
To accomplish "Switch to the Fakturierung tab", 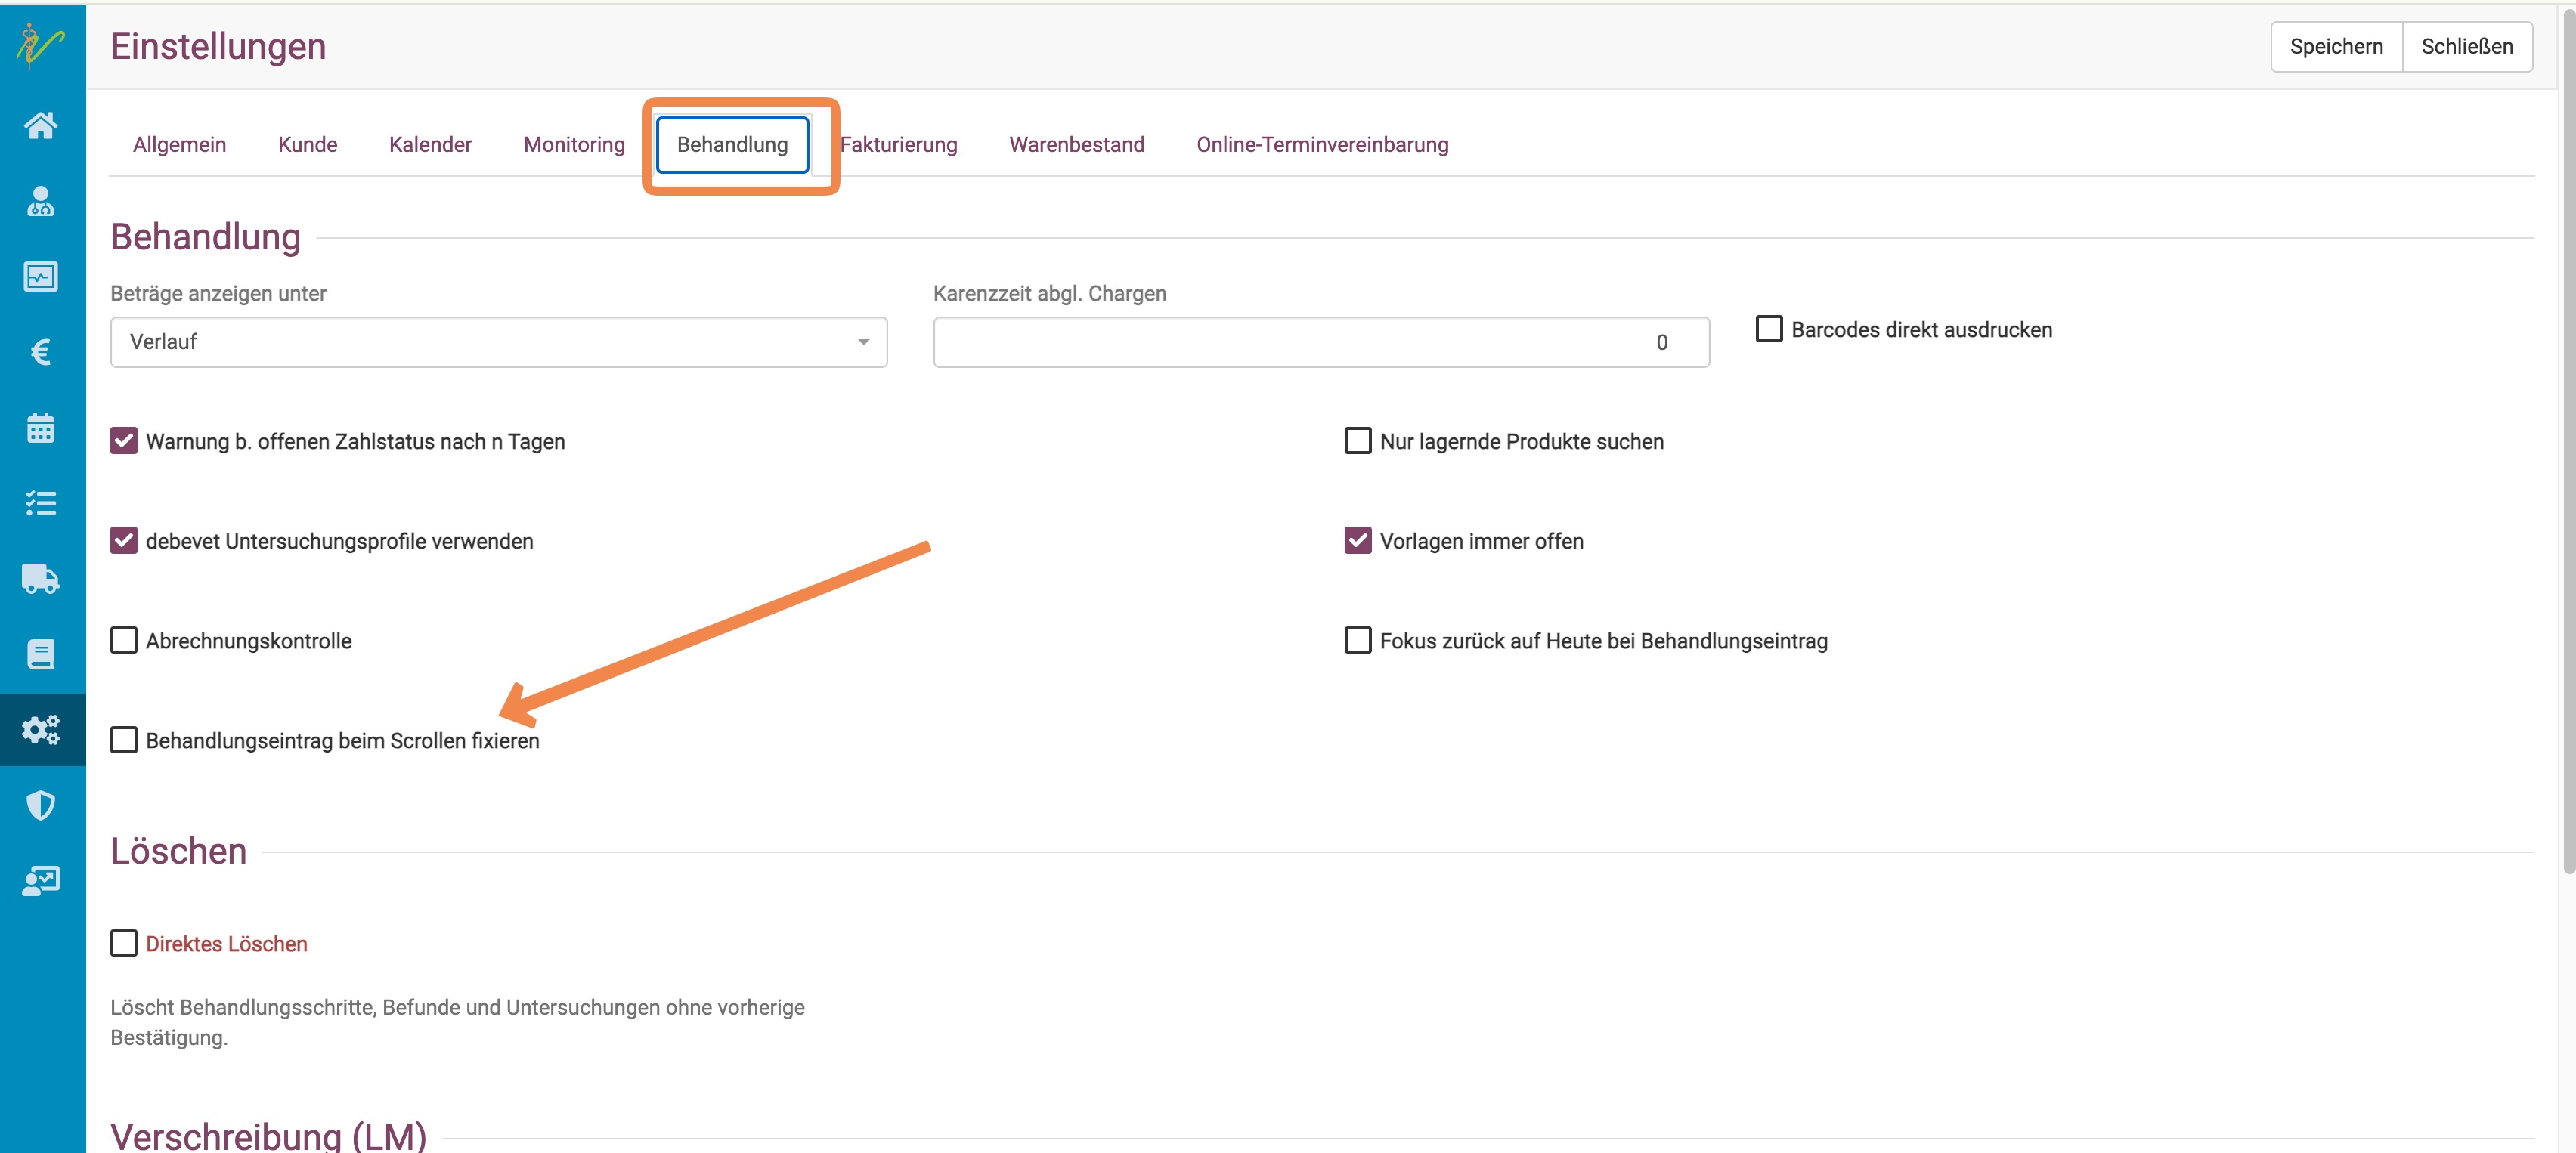I will click(898, 145).
